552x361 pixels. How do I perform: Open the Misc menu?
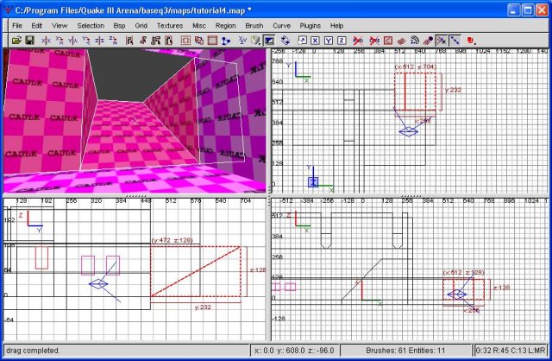[199, 26]
